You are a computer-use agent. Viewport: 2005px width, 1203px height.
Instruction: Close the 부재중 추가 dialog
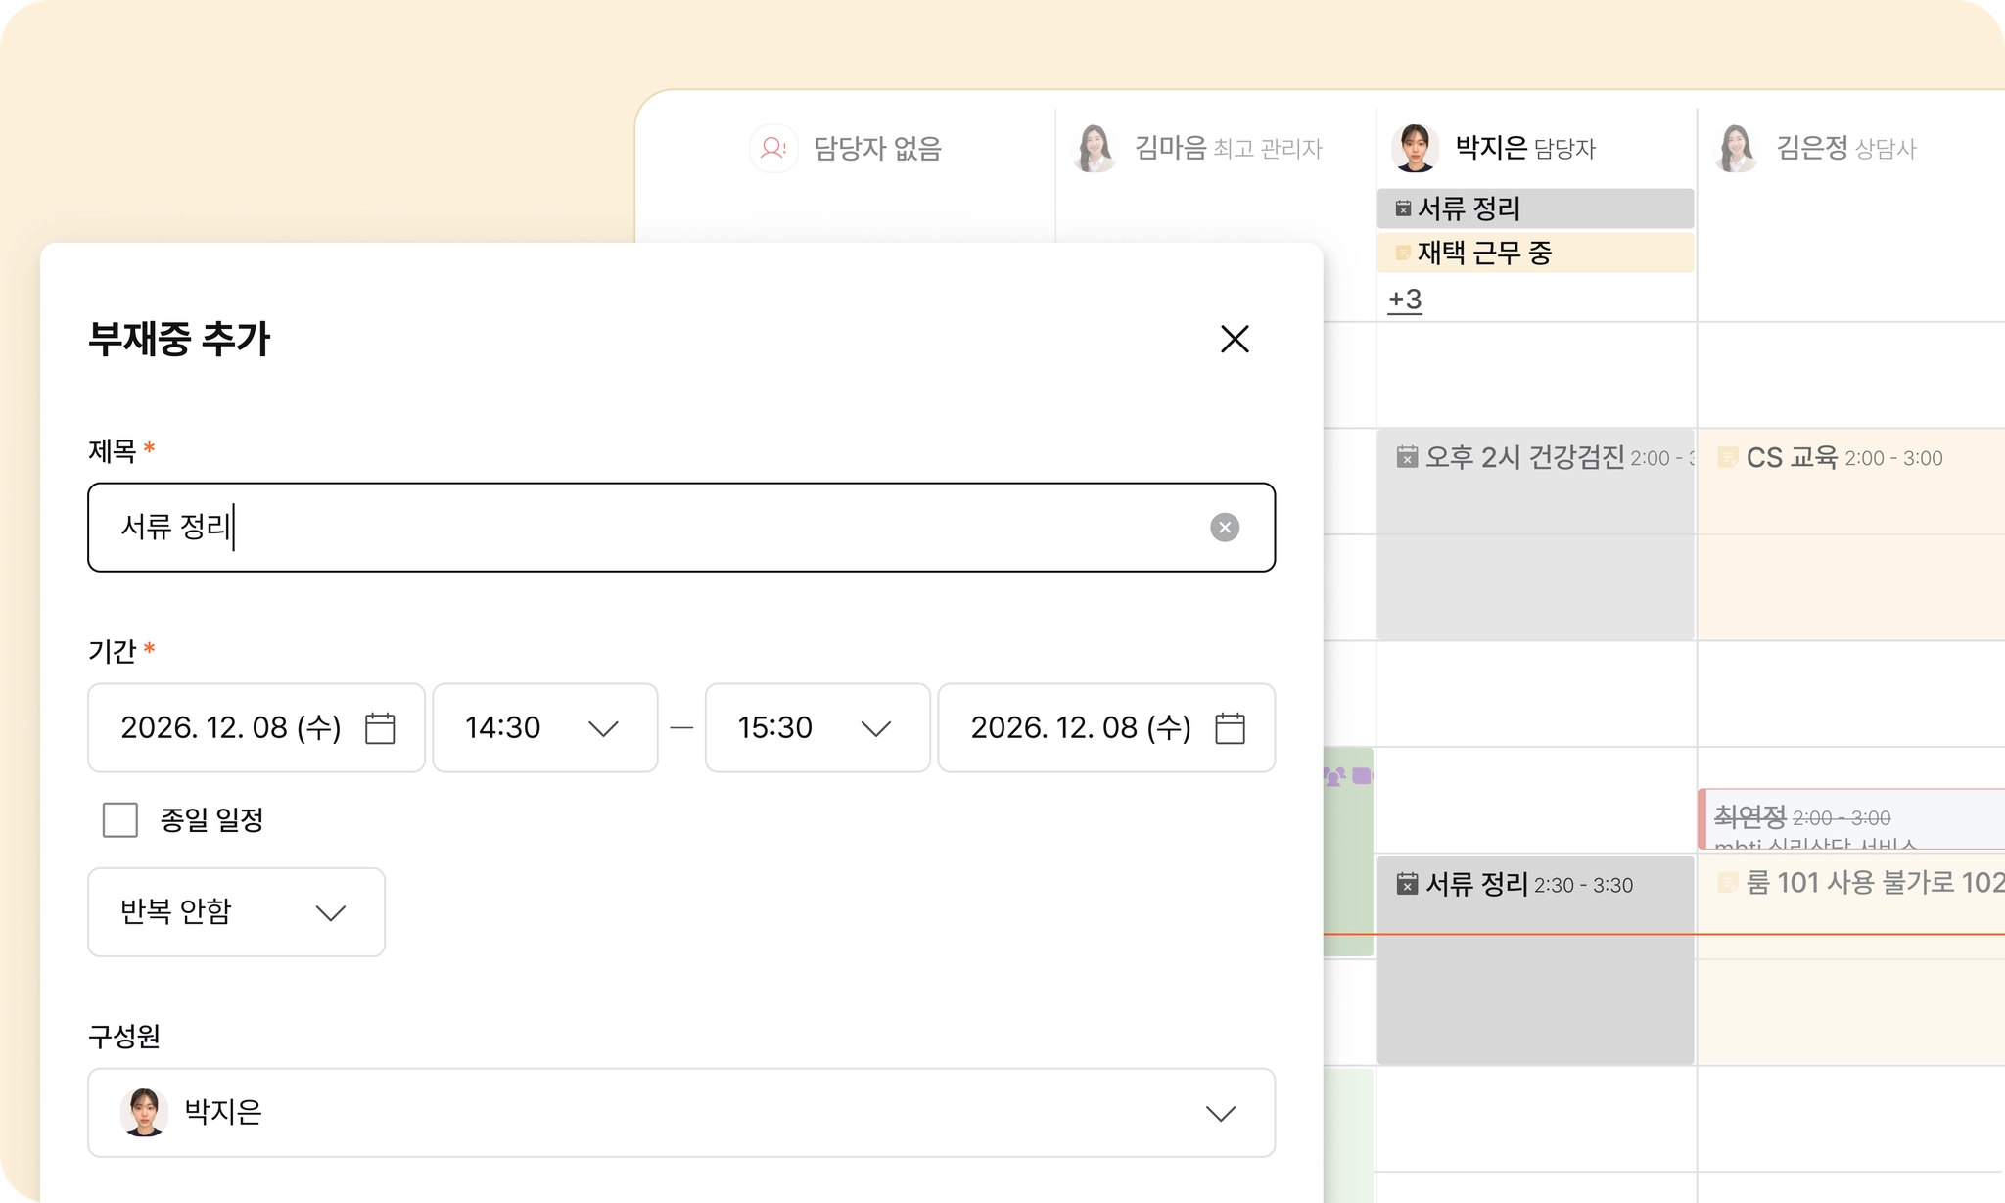pyautogui.click(x=1235, y=339)
